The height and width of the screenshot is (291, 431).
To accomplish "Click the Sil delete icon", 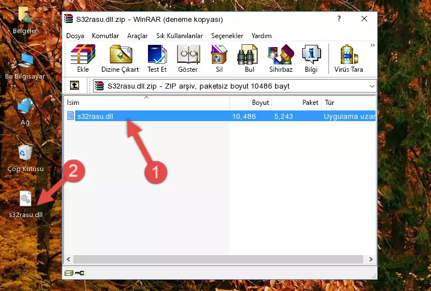I will click(x=219, y=58).
